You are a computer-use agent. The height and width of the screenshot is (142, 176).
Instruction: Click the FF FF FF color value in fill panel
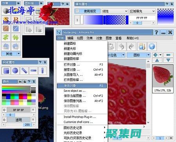[x=142, y=18]
